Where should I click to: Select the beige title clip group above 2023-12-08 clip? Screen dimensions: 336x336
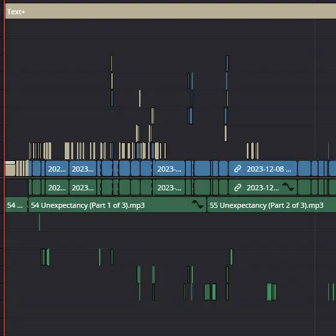pos(252,151)
